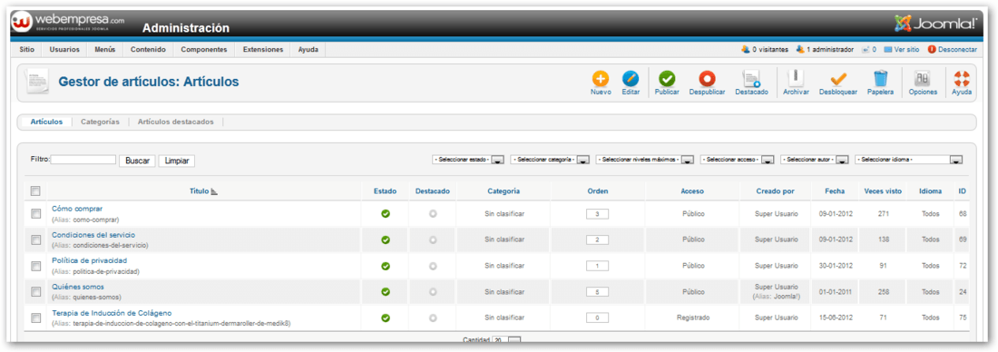
Task: Click the Joomla! logo
Action: [x=935, y=24]
